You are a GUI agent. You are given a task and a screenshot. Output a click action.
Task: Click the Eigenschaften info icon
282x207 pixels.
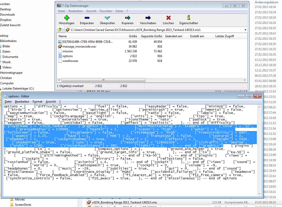click(189, 17)
